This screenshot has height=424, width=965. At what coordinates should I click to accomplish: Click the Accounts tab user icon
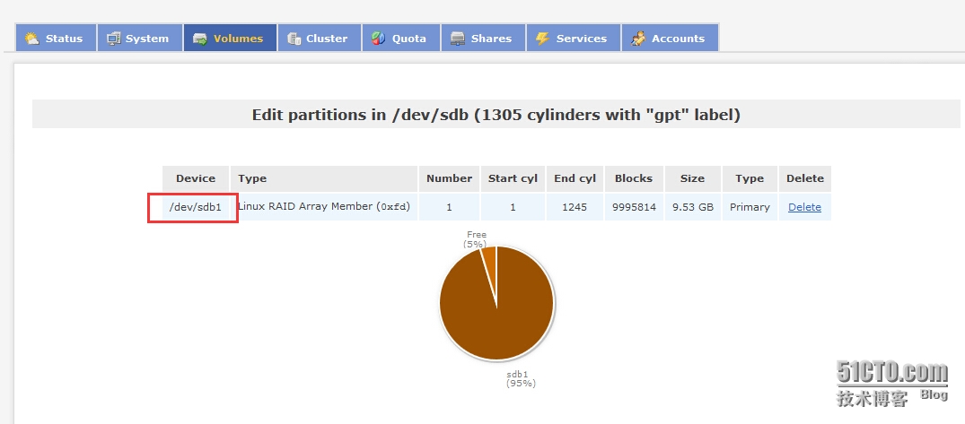tap(638, 39)
